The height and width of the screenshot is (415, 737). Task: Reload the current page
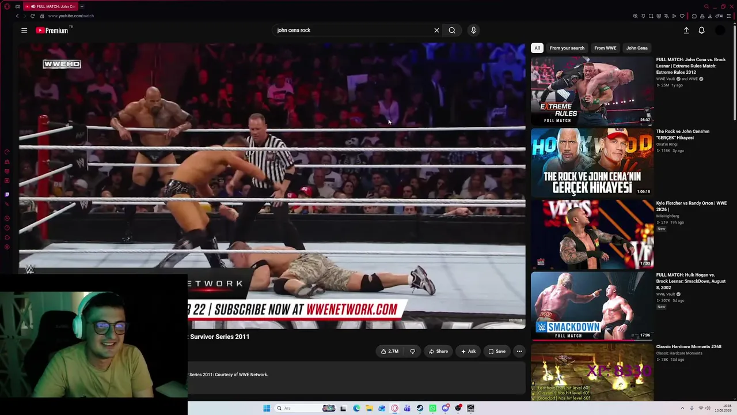[32, 16]
